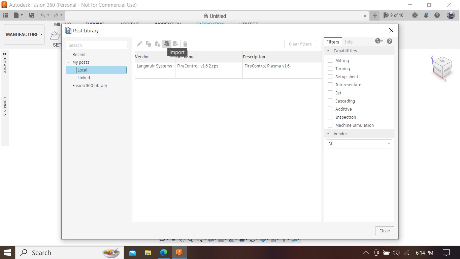Click the File document icon in top bar
Screen dimensions: 460x259
coord(17,15)
